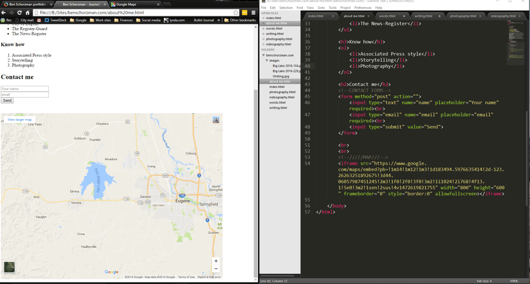
Task: Open the Work sites bookmark folder
Action: (100, 20)
